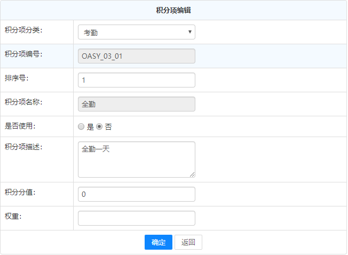Select the 否 radio button
Screen dimensions: 348x255
point(99,127)
